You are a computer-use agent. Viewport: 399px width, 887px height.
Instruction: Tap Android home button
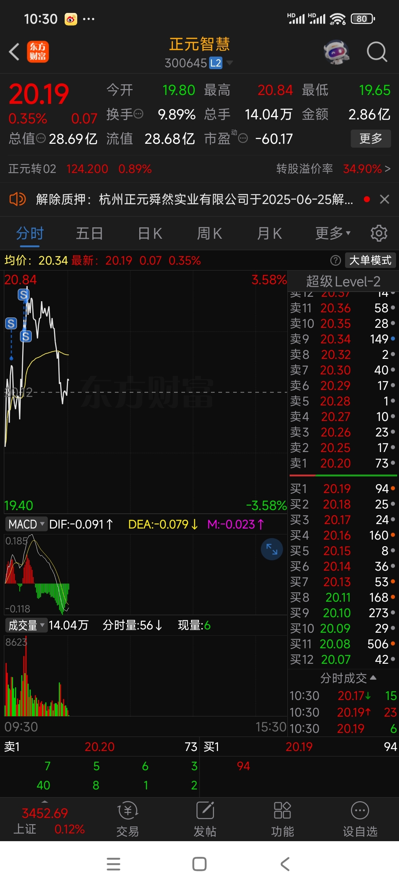pos(199,864)
